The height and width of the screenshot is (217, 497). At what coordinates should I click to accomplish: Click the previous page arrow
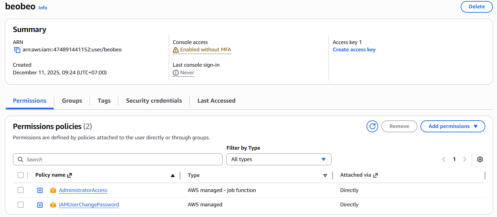click(444, 159)
